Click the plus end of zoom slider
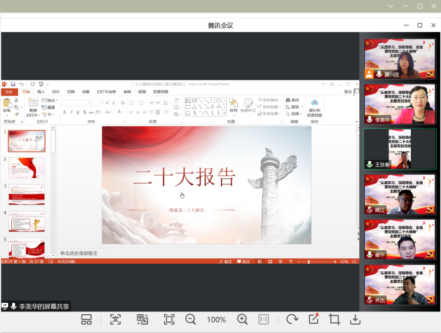This screenshot has width=441, height=333. pos(335,262)
